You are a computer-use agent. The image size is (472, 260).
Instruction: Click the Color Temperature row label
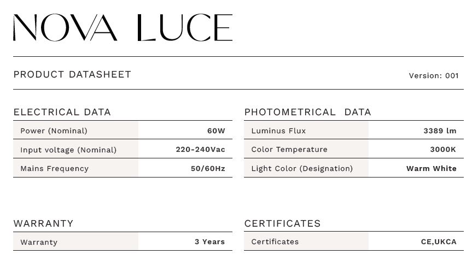[289, 149]
